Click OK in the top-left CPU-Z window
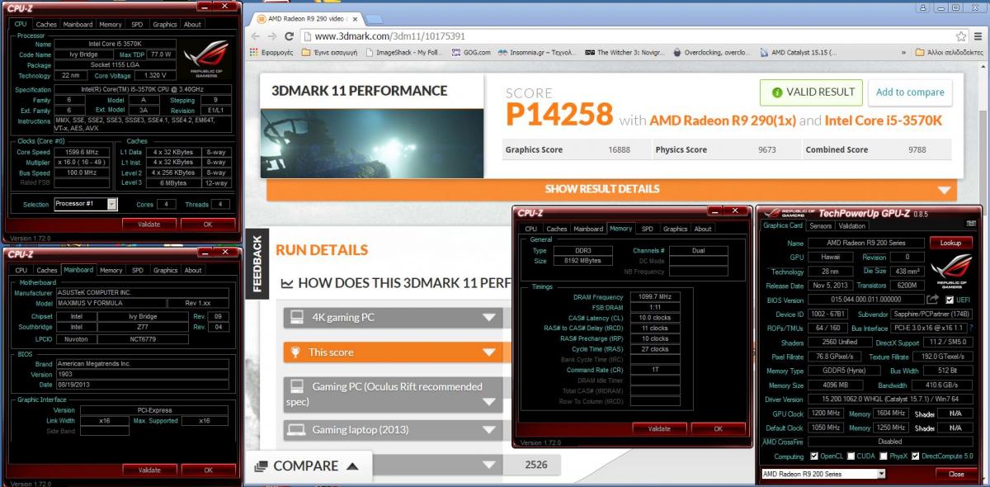The width and height of the screenshot is (990, 487). pyautogui.click(x=208, y=224)
